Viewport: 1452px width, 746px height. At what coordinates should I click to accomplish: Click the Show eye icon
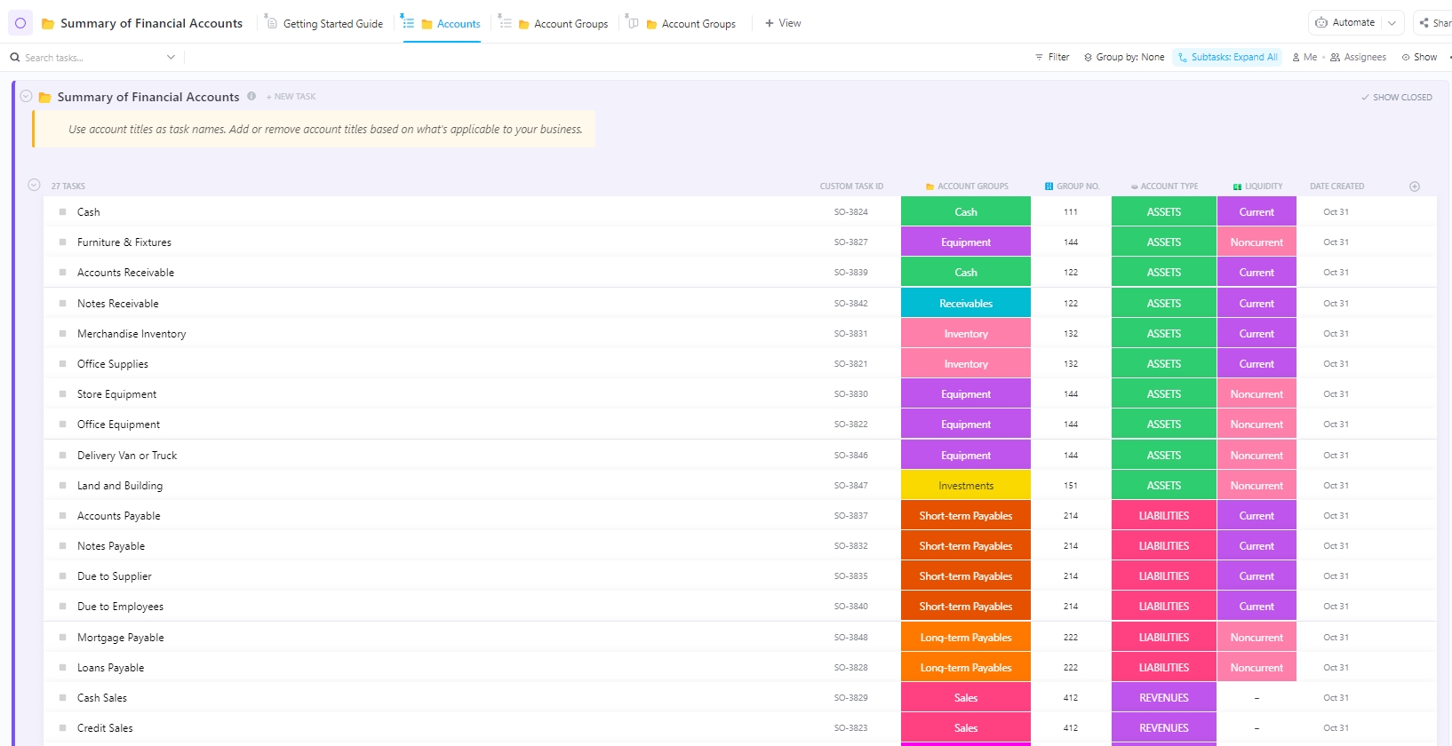[1406, 57]
